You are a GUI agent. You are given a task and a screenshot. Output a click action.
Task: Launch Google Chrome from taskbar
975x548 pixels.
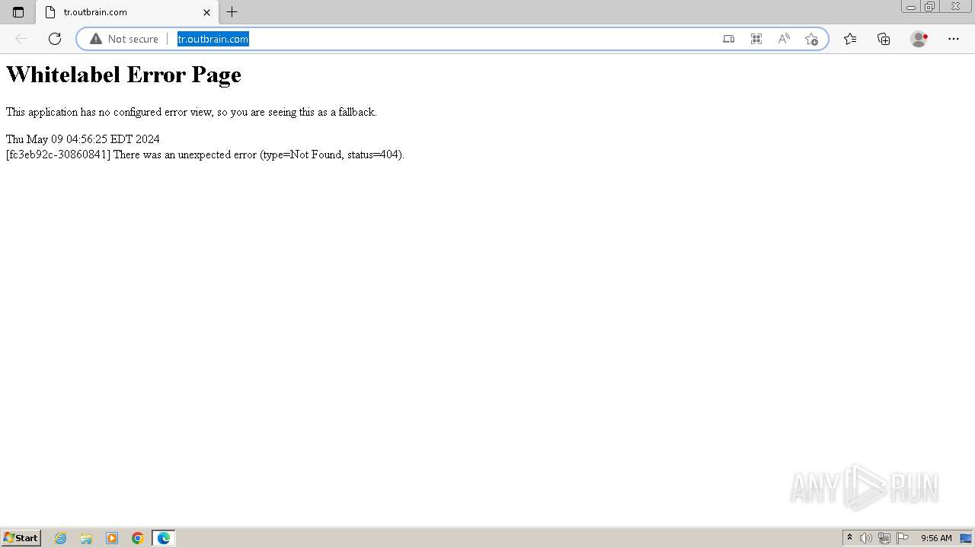[x=138, y=538]
